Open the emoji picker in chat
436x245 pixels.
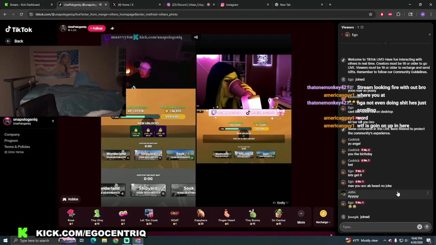coord(420,227)
